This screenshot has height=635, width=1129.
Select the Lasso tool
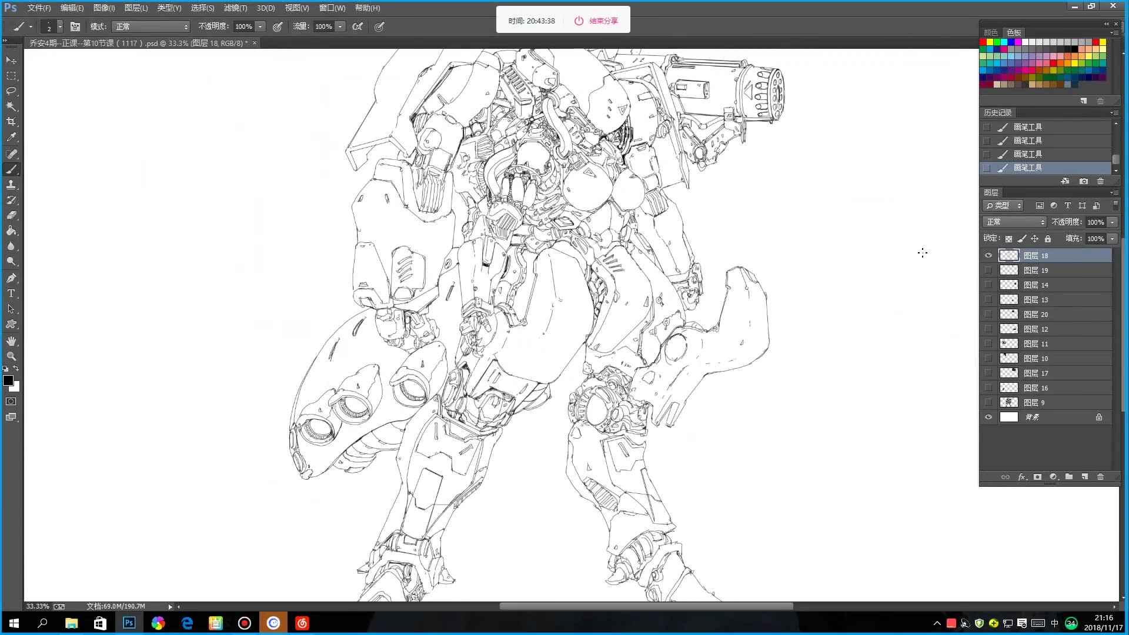(x=11, y=91)
